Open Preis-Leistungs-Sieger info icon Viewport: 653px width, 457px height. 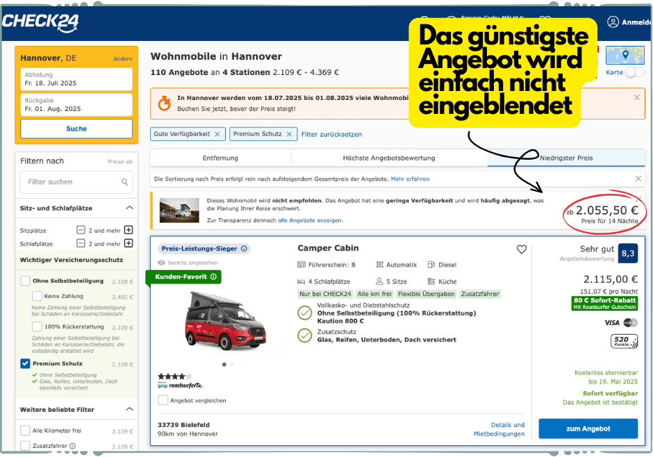pyautogui.click(x=244, y=249)
